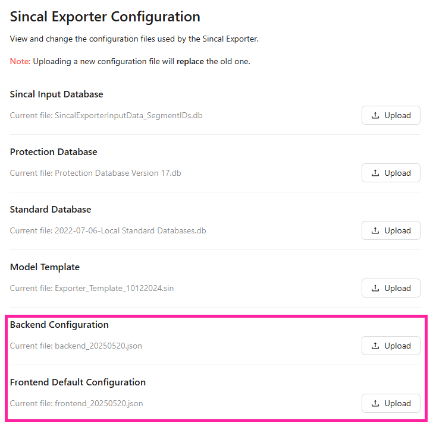This screenshot has width=433, height=424.
Task: Click the upload icon for Standard Database
Action: (375, 231)
